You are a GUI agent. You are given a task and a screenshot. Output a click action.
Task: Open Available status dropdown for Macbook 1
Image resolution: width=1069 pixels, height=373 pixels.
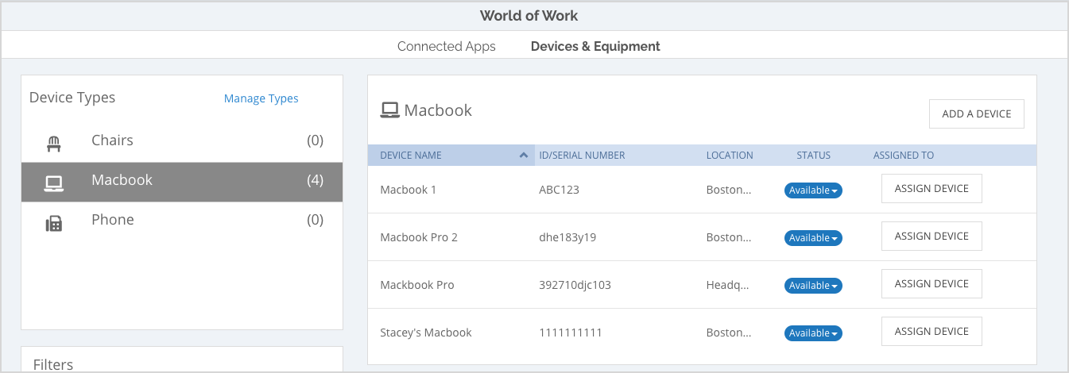pyautogui.click(x=813, y=190)
